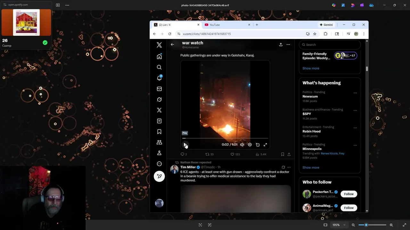Open Home in X sidebar
410x230 pixels.
click(x=159, y=57)
